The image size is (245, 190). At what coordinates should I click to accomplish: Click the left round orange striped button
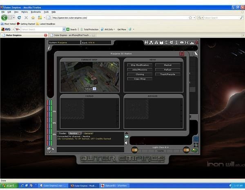point(134,150)
